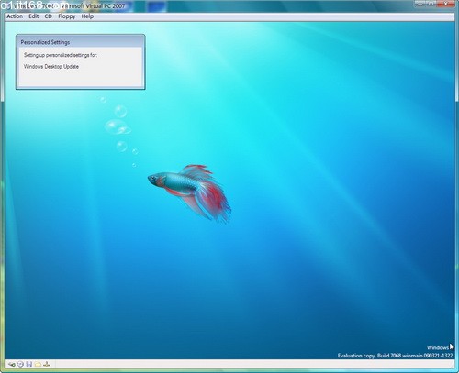The height and width of the screenshot is (373, 459).
Task: Open the Edit menu
Action: (x=34, y=16)
